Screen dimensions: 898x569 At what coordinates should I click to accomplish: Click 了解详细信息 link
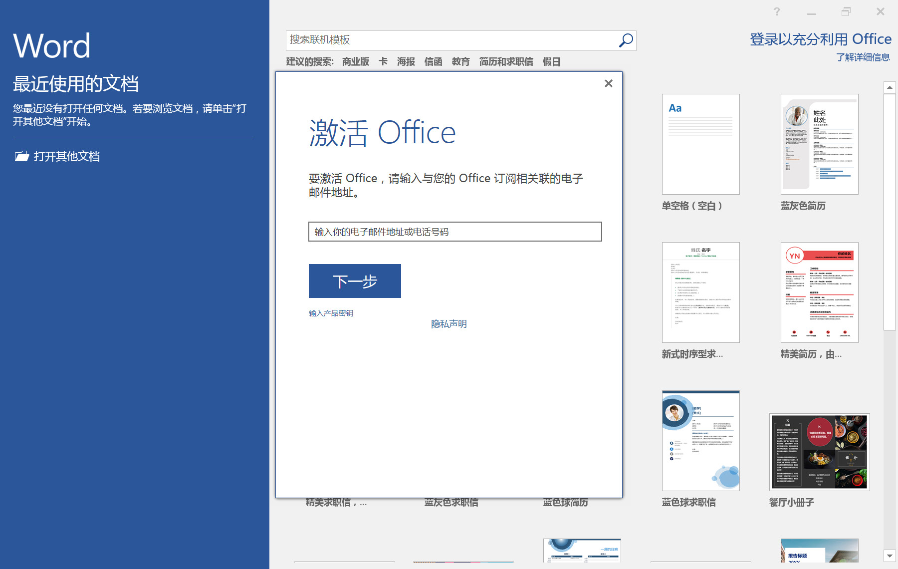click(x=863, y=57)
